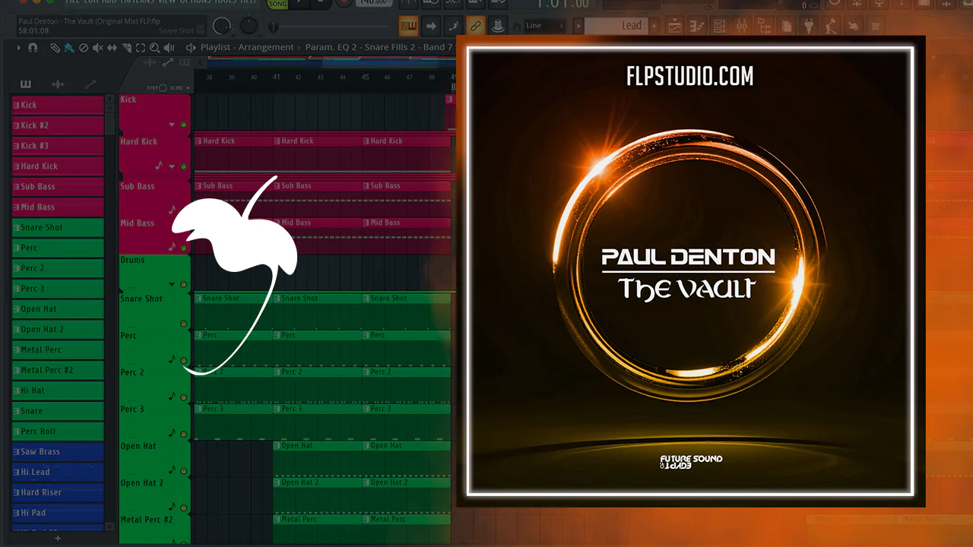Open the content library shopping cart icon
The image size is (973, 547).
[x=875, y=27]
